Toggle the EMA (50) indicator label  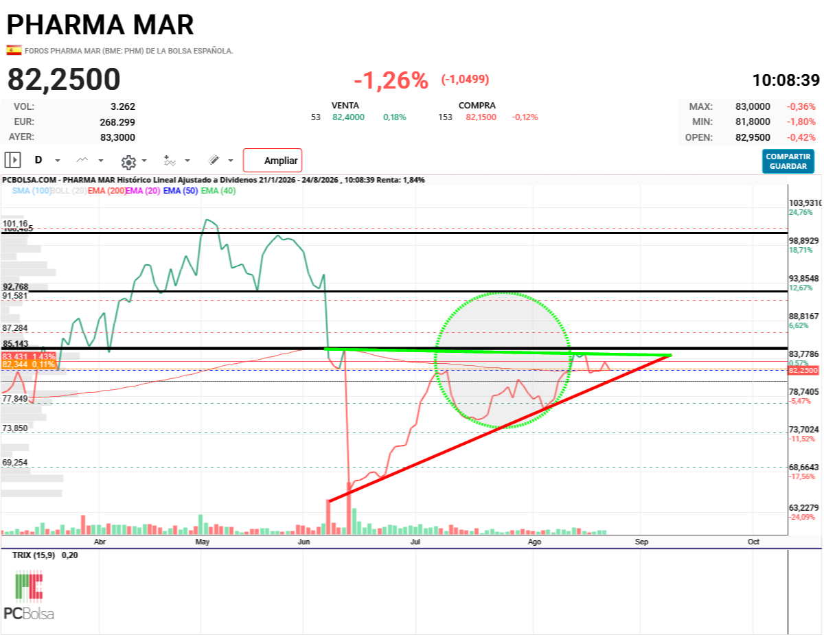181,191
